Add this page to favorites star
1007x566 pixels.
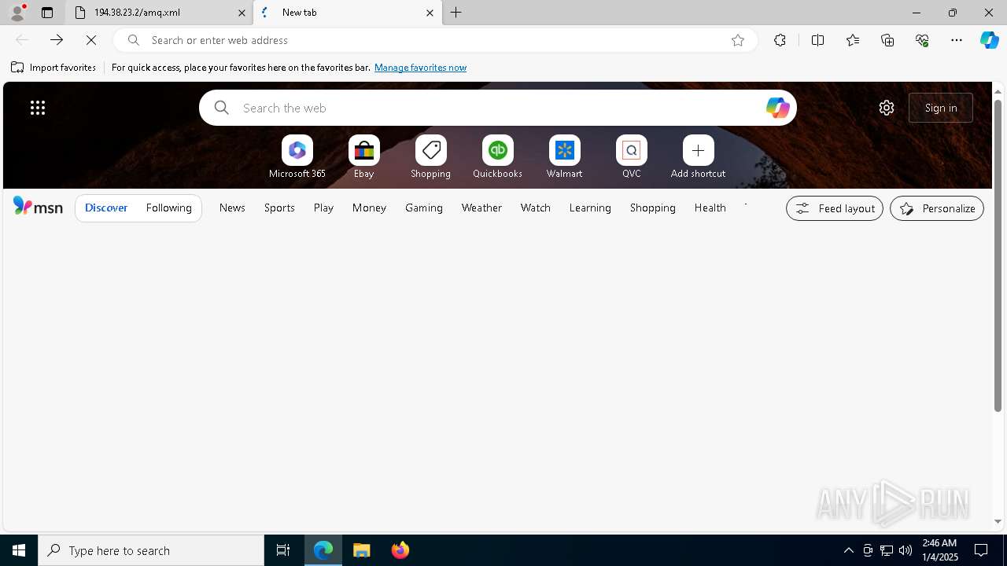coord(738,40)
